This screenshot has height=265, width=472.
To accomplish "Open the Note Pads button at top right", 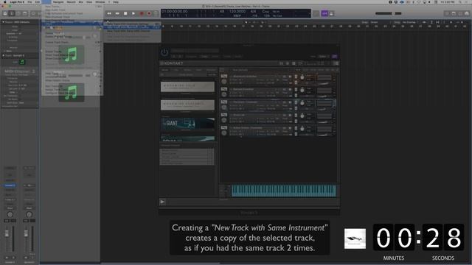I will (x=454, y=13).
